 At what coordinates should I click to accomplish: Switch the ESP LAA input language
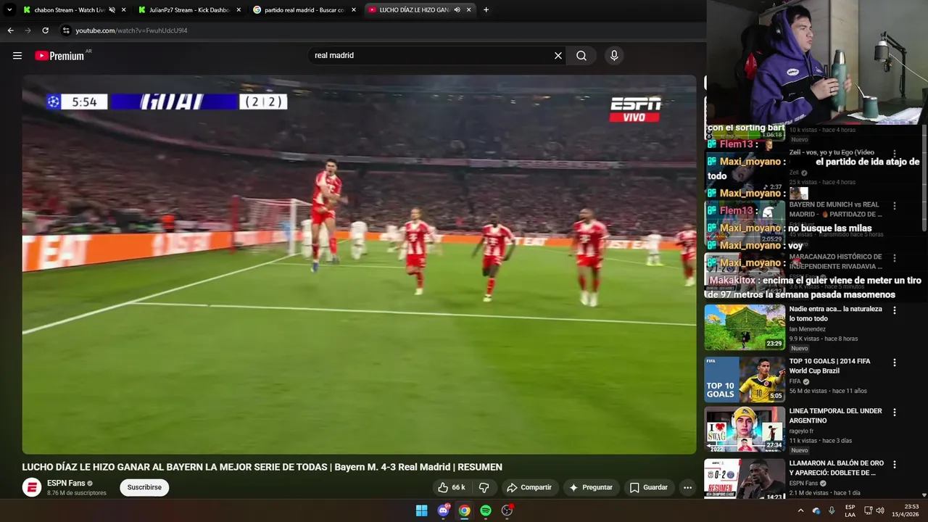pos(850,510)
